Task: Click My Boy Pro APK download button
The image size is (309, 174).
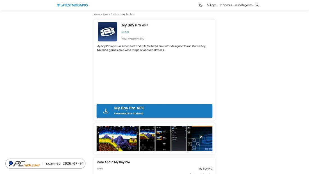Action: click(x=154, y=111)
